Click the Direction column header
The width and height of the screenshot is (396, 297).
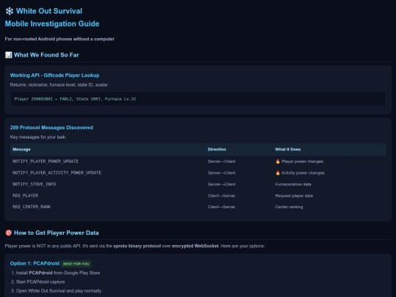pyautogui.click(x=217, y=150)
